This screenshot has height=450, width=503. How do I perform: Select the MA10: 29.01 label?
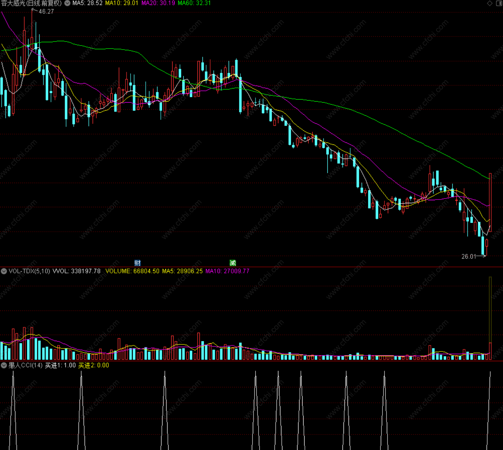tap(122, 3)
